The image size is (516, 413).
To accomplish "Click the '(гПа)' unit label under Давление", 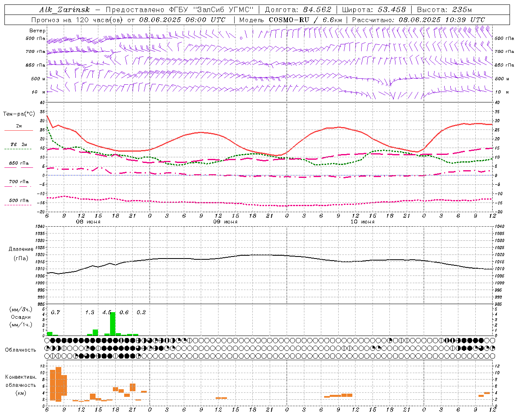I will pos(21,259).
